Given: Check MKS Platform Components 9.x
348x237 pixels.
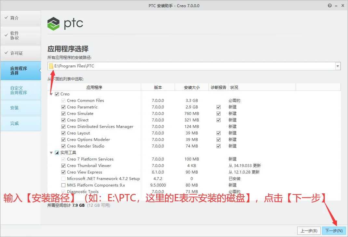Looking at the screenshot, I should coord(63,185).
